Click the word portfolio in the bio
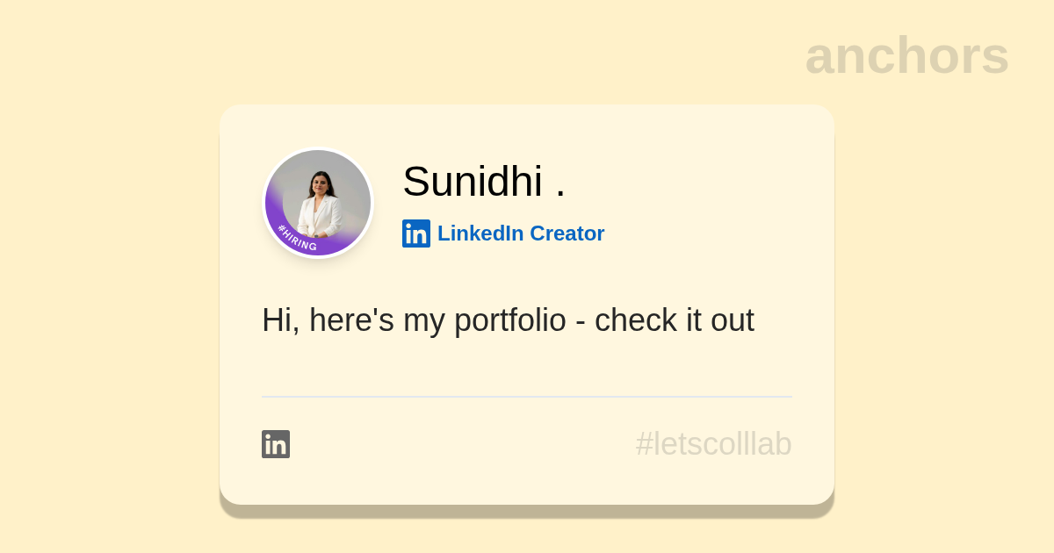 [509, 320]
